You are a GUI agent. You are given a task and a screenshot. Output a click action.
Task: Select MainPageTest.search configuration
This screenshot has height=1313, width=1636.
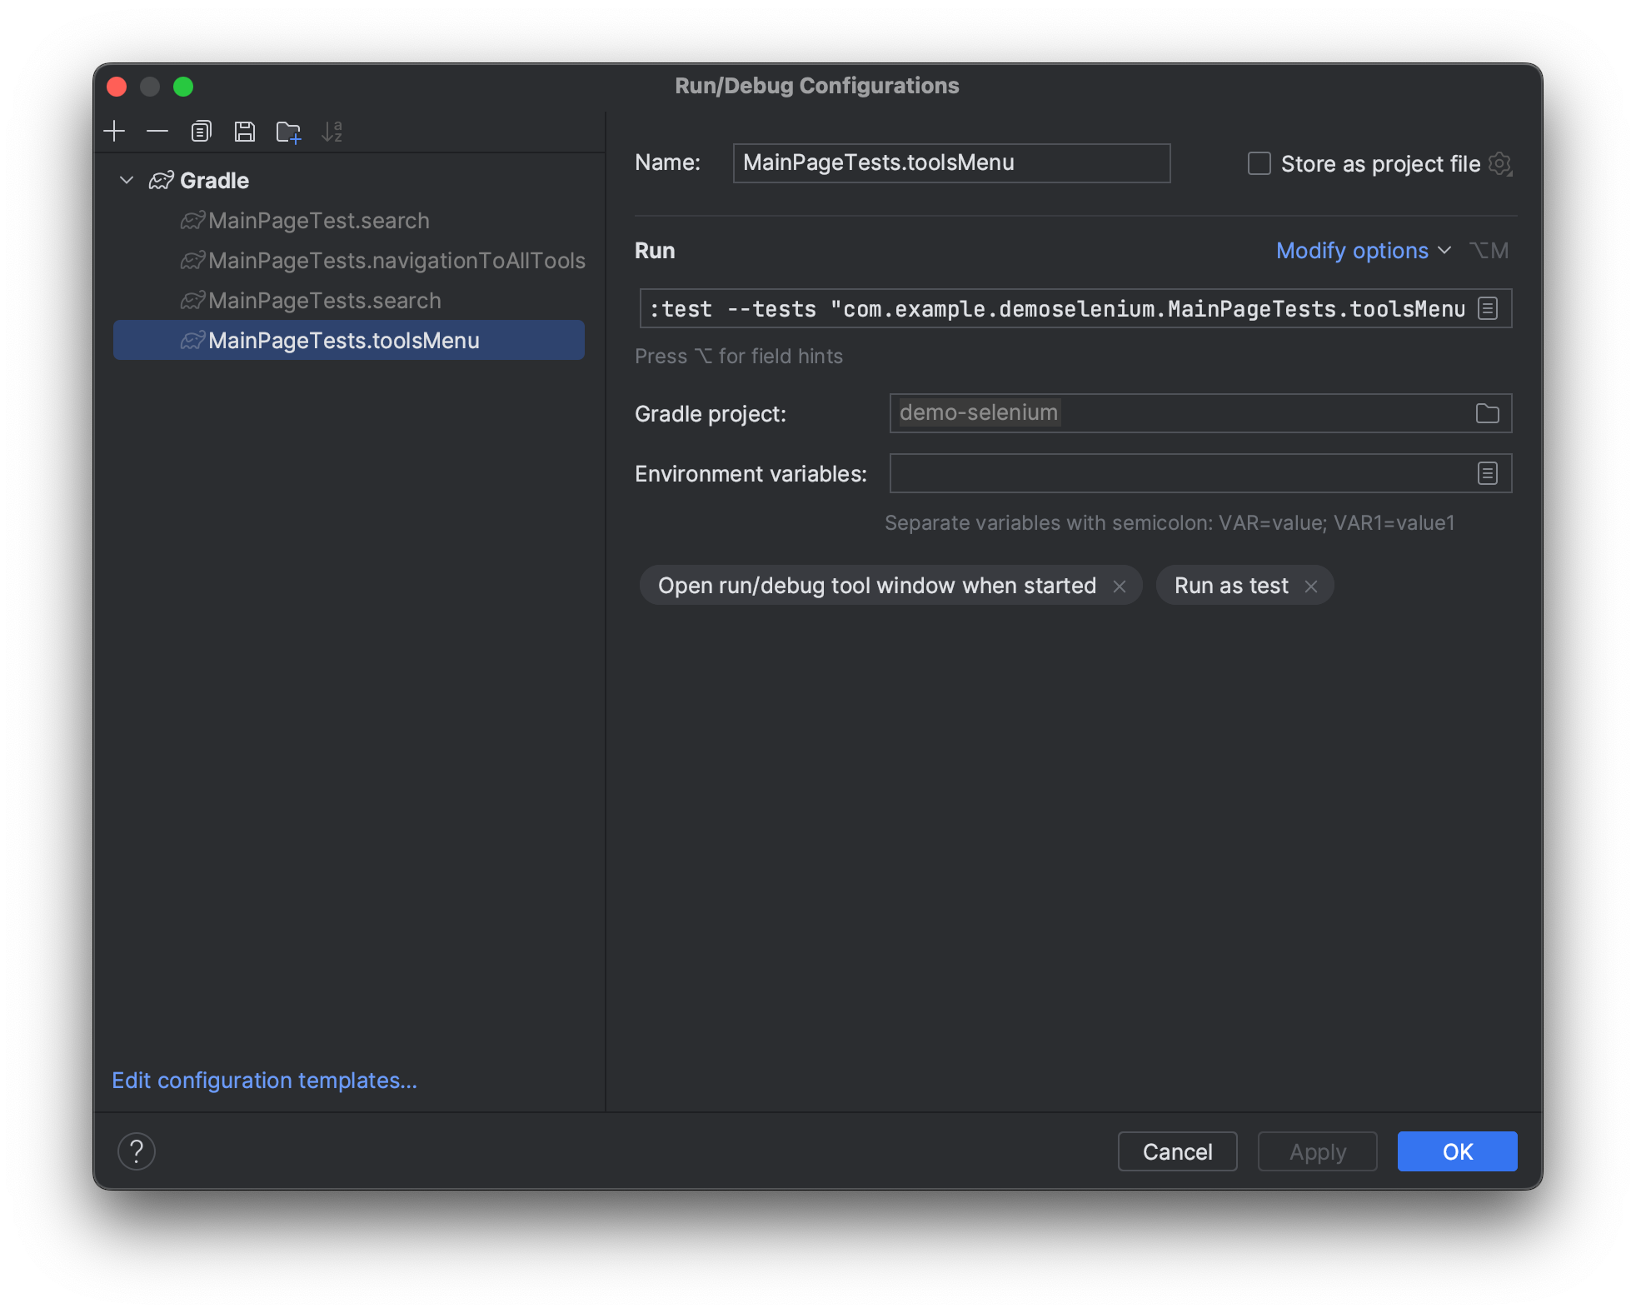click(317, 220)
